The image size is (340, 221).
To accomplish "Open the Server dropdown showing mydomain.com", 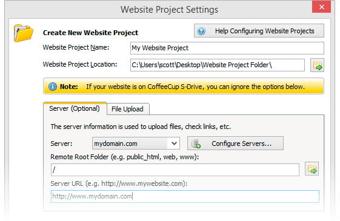I will [136, 143].
